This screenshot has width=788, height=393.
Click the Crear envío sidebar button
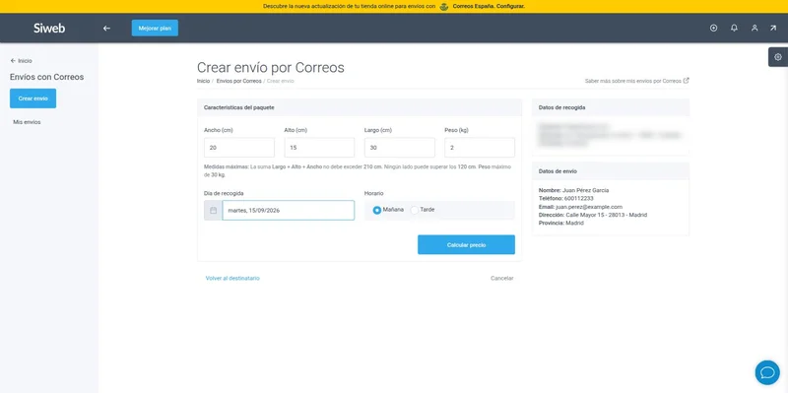coord(33,98)
